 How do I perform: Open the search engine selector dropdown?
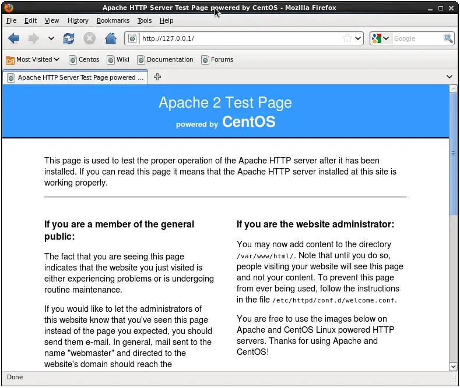click(x=380, y=38)
